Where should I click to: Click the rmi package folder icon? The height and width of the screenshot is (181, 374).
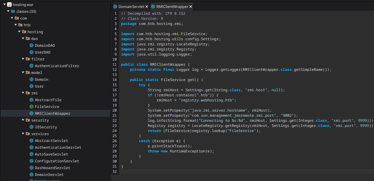click(28, 93)
